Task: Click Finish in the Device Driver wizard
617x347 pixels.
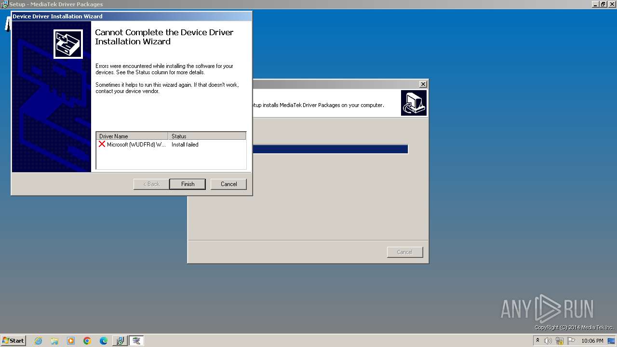Action: click(188, 184)
